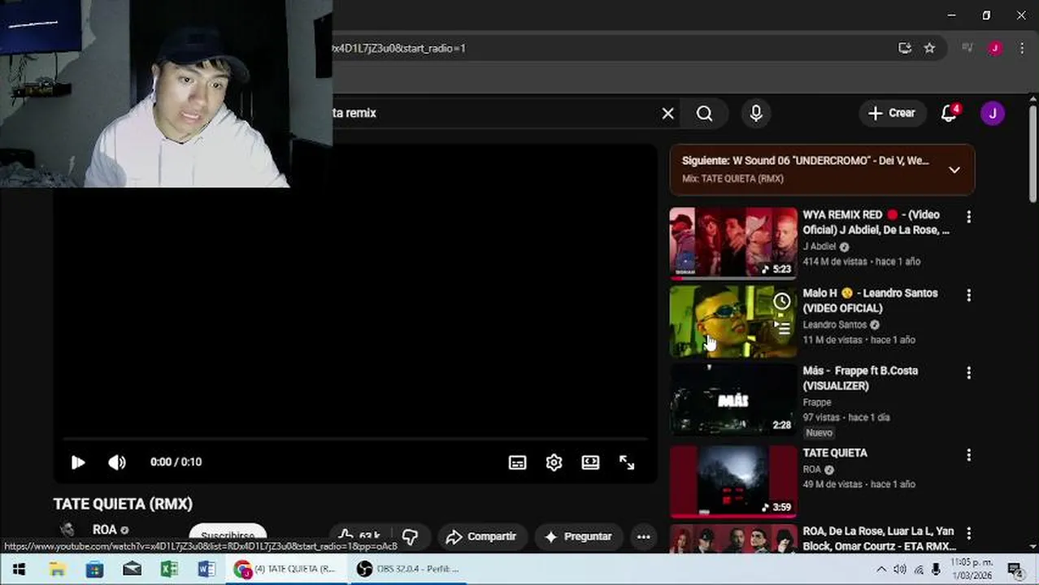Open ROA, De La Rose ETA RMX title
Viewport: 1039px width, 585px height.
[x=878, y=538]
